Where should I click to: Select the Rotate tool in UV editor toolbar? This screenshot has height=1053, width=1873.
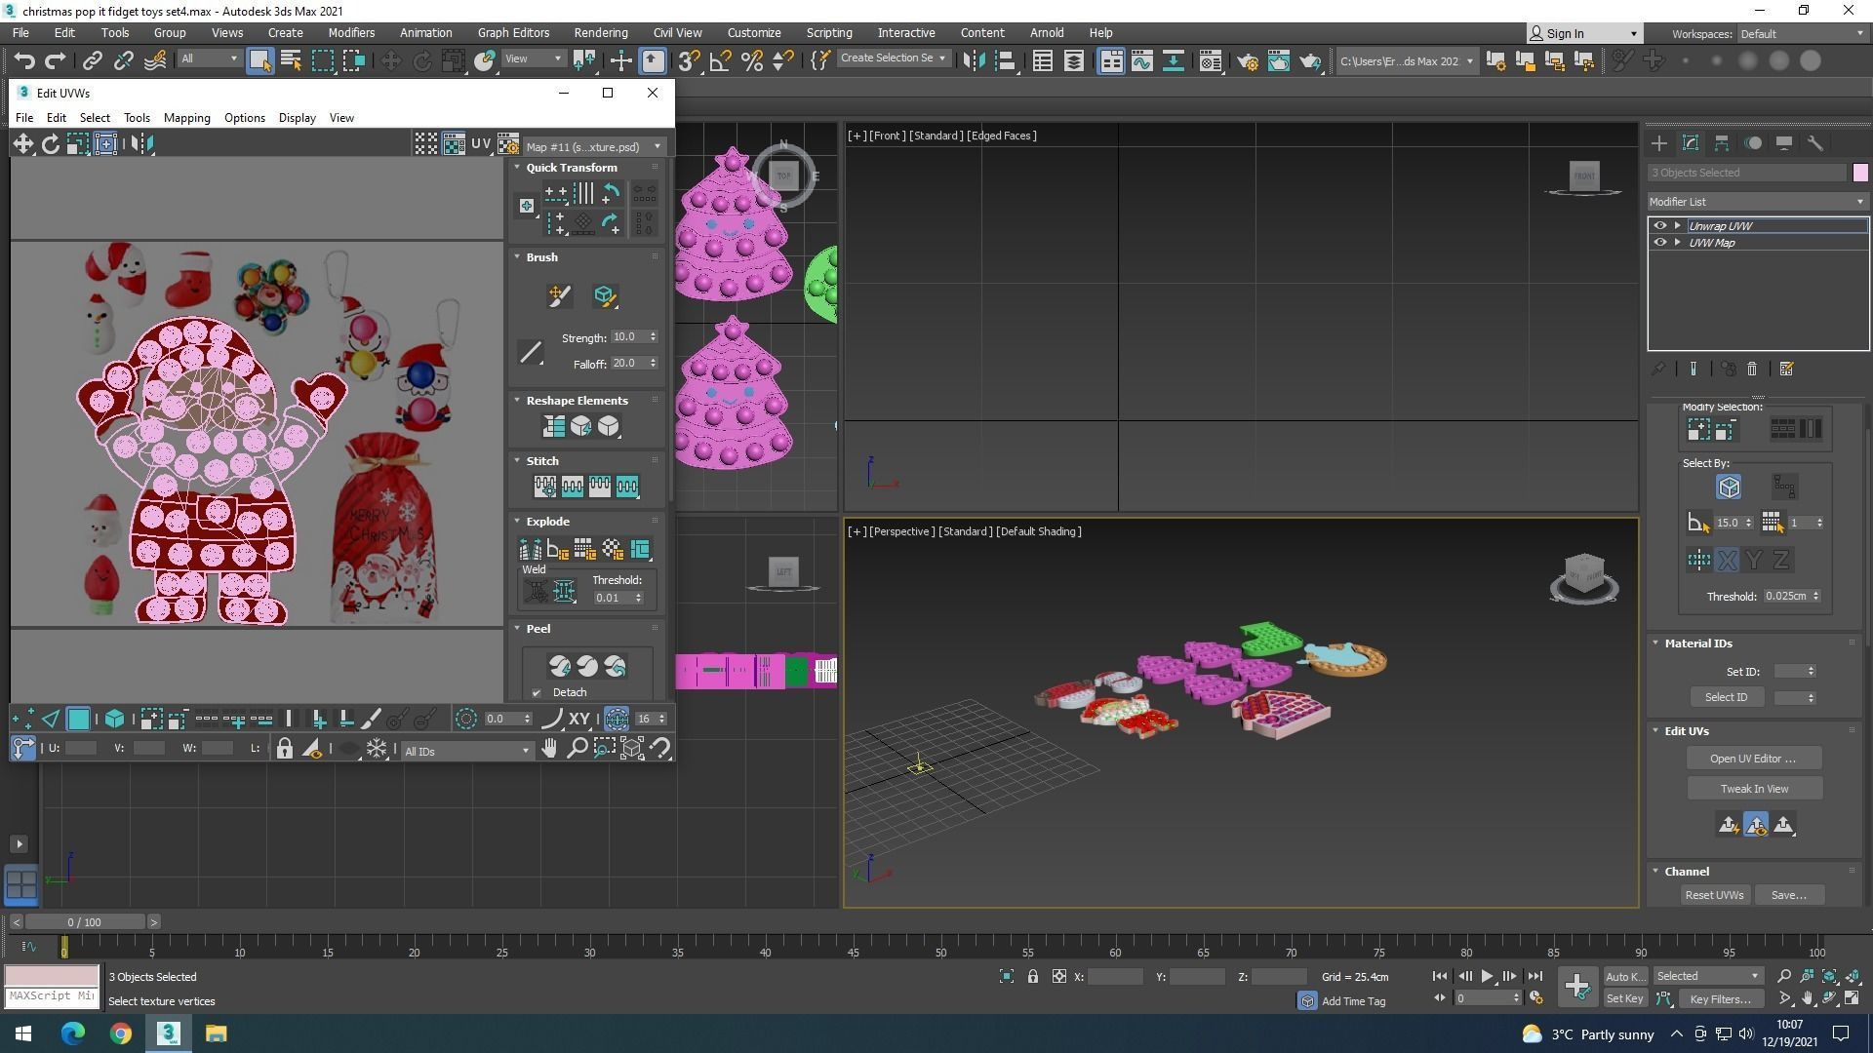tap(50, 144)
